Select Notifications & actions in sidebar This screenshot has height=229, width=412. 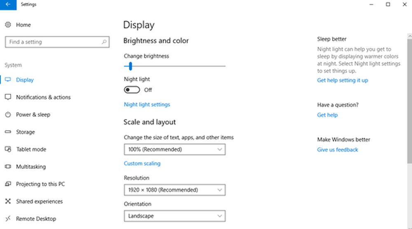(43, 97)
